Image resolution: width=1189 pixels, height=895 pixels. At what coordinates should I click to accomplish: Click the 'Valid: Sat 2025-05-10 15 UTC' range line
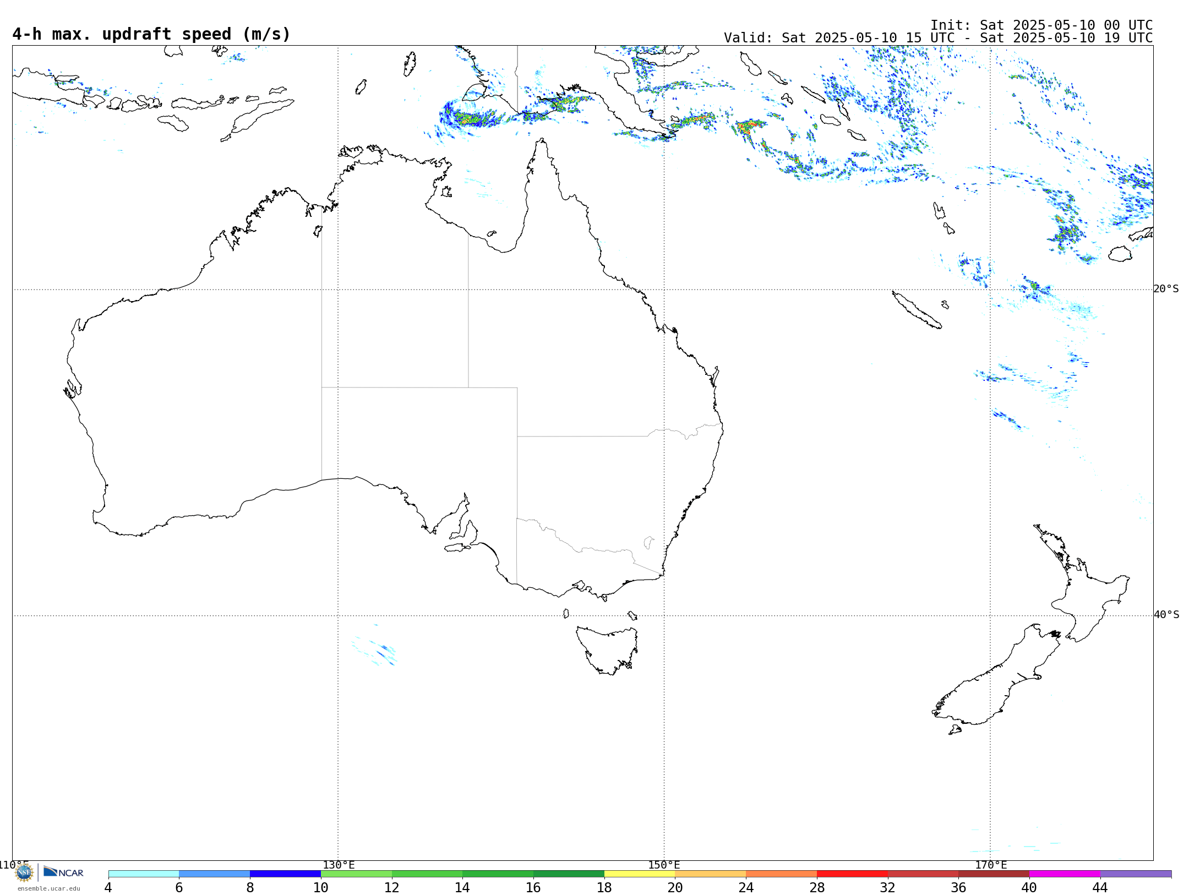point(938,38)
